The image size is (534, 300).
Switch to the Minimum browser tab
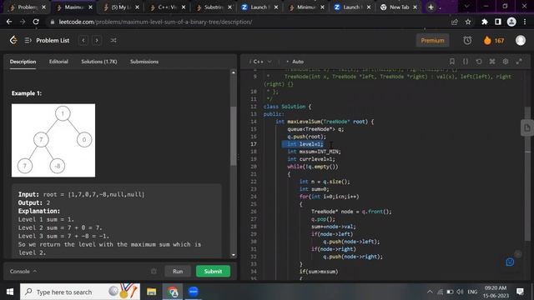coord(306,7)
